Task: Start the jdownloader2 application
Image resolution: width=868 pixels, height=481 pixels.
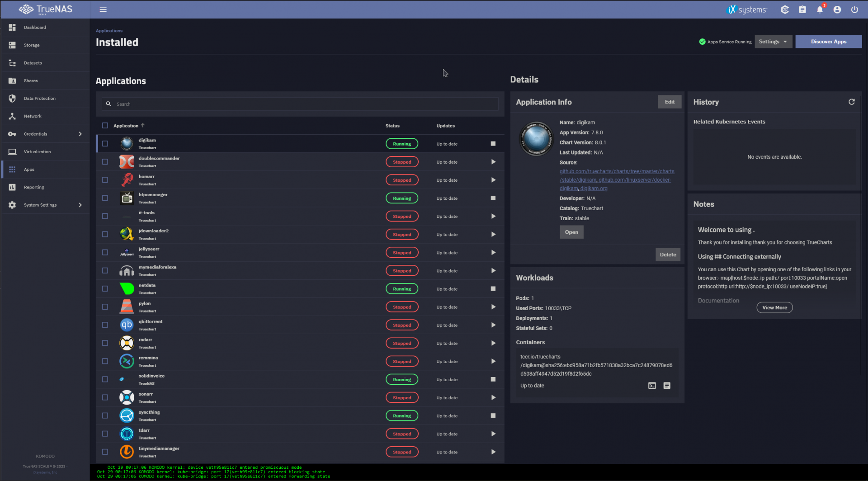Action: (x=493, y=234)
